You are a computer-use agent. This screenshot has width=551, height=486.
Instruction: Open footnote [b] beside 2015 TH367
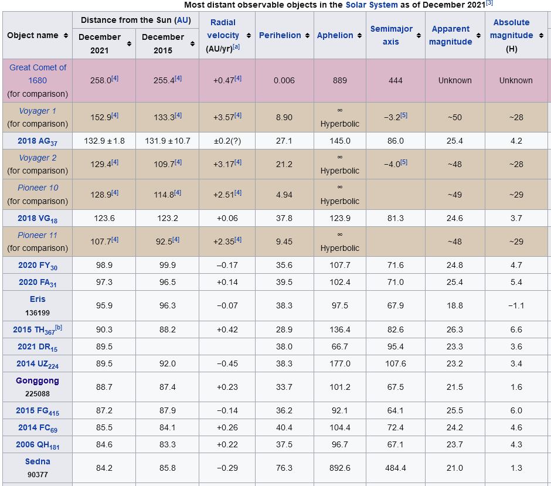click(x=59, y=328)
